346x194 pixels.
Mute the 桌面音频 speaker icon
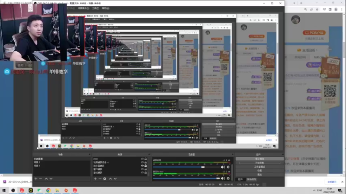[x=223, y=167]
